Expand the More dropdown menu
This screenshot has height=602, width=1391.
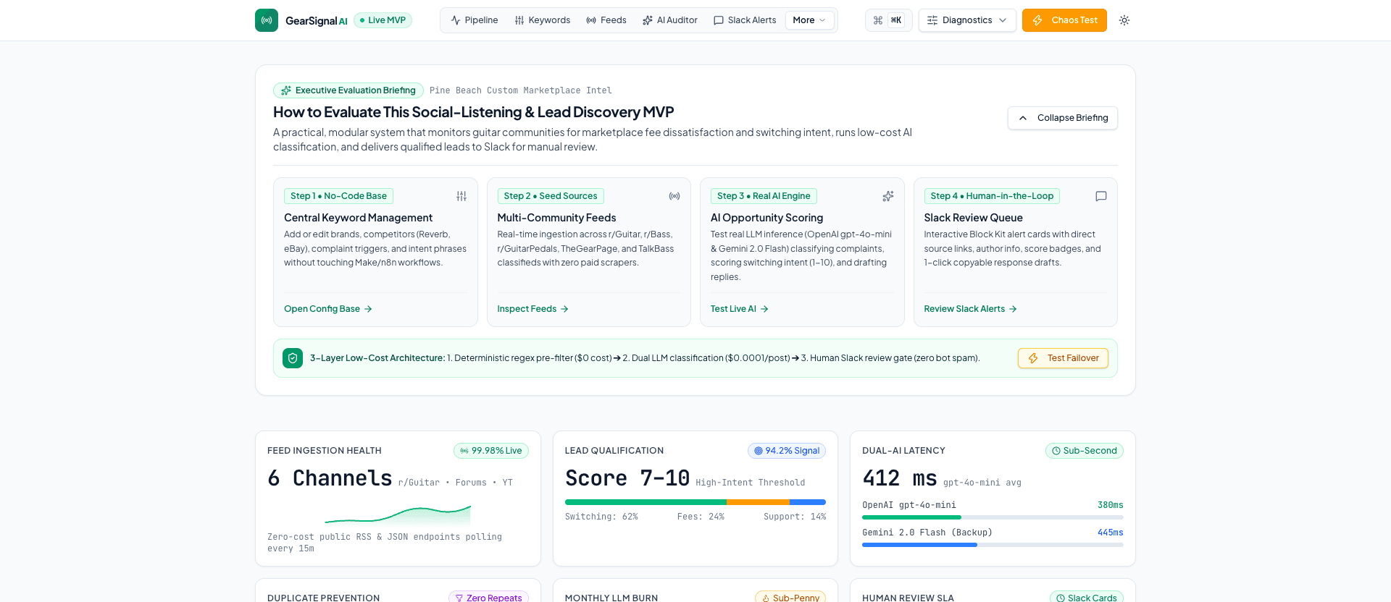pyautogui.click(x=809, y=20)
